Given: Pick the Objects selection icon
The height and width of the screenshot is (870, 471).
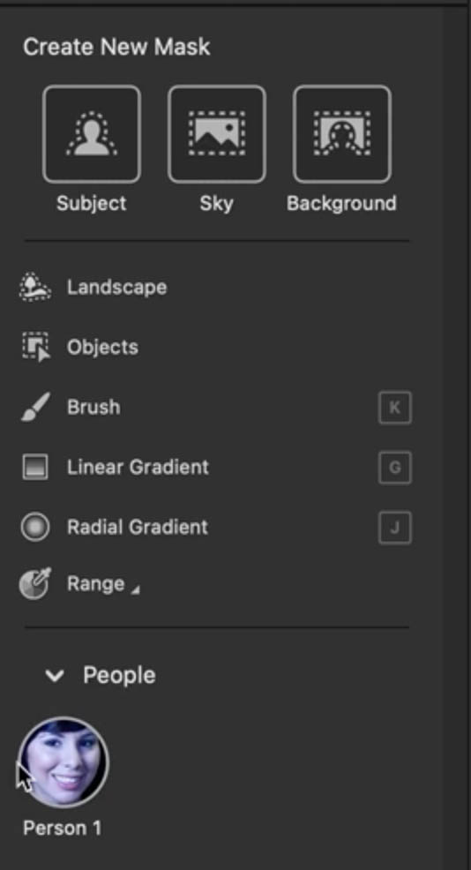Looking at the screenshot, I should (36, 347).
